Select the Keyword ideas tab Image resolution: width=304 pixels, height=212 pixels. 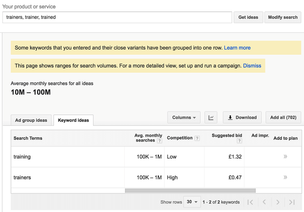click(73, 120)
